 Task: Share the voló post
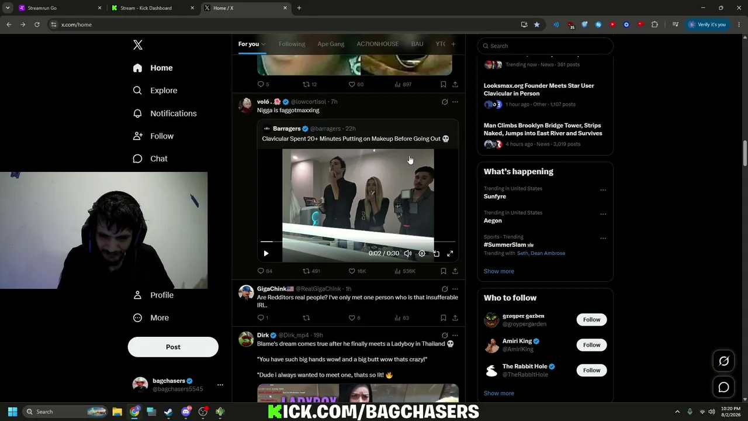coord(455,271)
